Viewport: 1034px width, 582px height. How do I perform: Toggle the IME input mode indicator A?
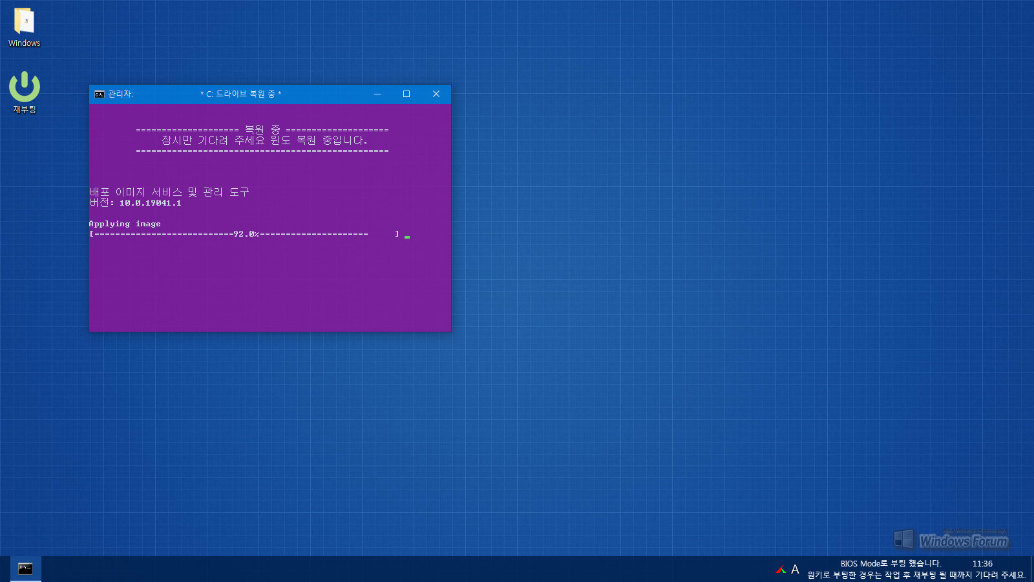pos(795,570)
